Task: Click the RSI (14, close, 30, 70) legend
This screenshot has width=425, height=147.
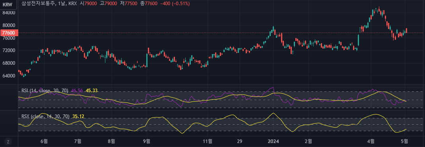Action: click(45, 91)
